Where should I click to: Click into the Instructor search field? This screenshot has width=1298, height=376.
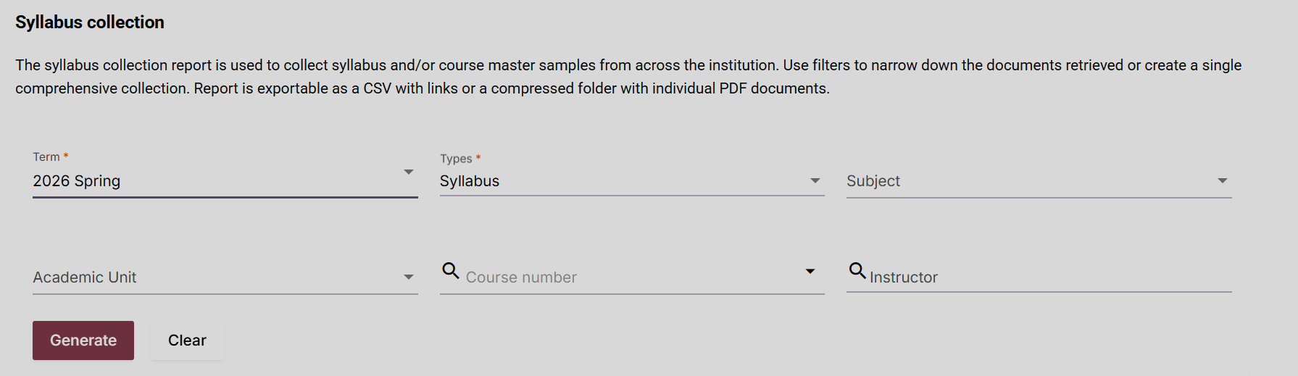(x=1044, y=277)
